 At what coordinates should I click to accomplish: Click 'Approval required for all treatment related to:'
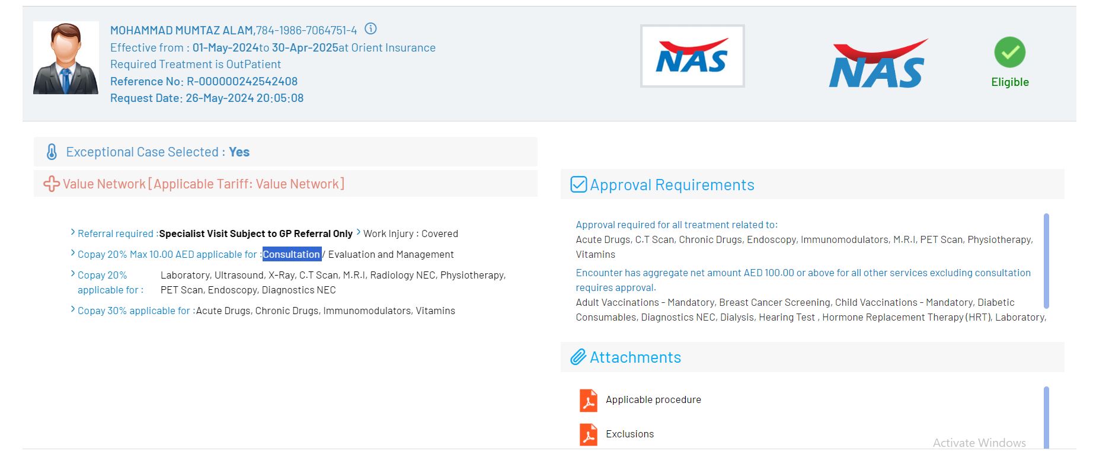pos(677,225)
